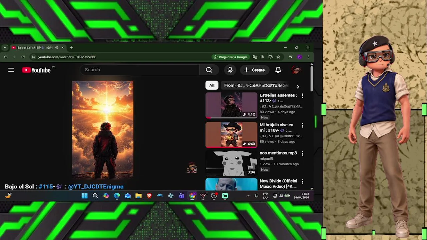This screenshot has width=427, height=240.
Task: Open Estrellas ausentes #113 video thumbnail
Action: [x=232, y=105]
